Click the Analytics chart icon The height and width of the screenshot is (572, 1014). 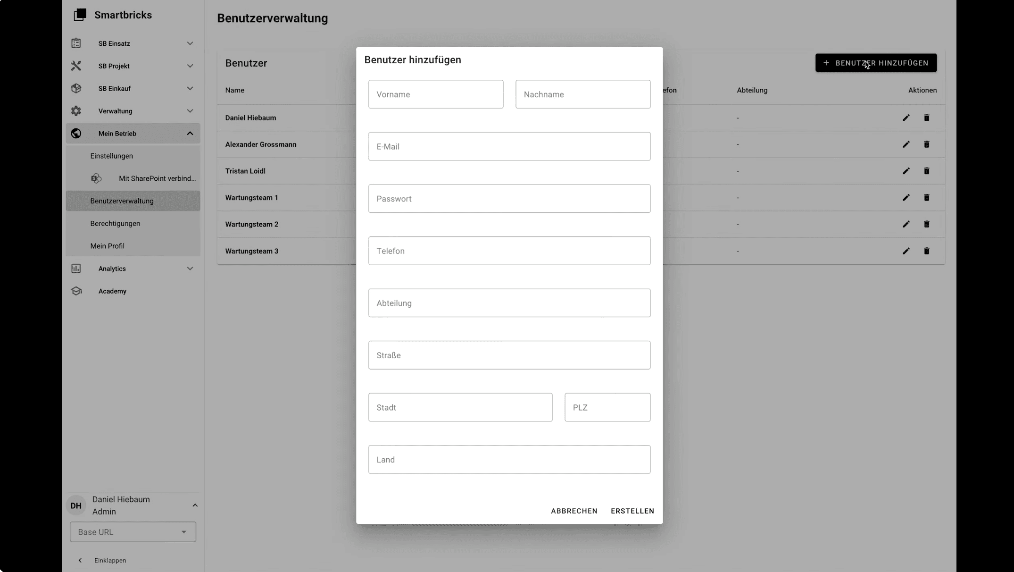point(76,269)
